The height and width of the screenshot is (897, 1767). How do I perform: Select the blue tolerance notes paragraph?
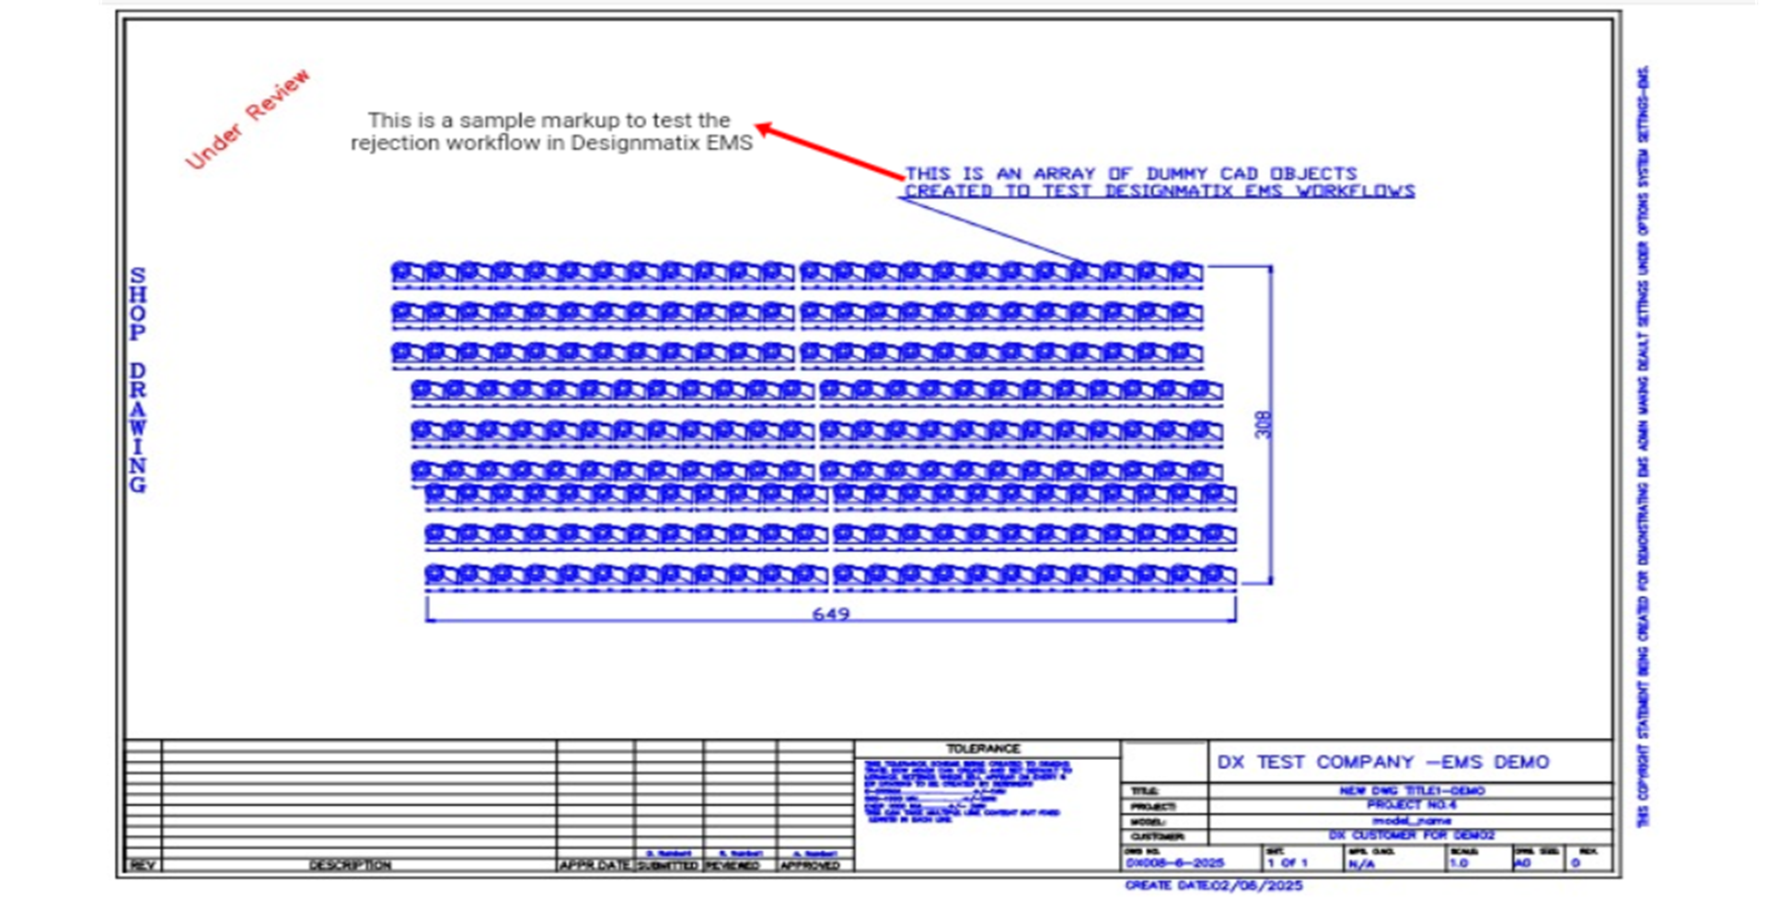tap(964, 790)
